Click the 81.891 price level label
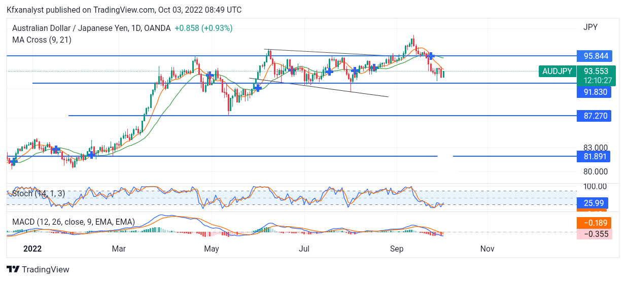The image size is (626, 281). point(594,156)
